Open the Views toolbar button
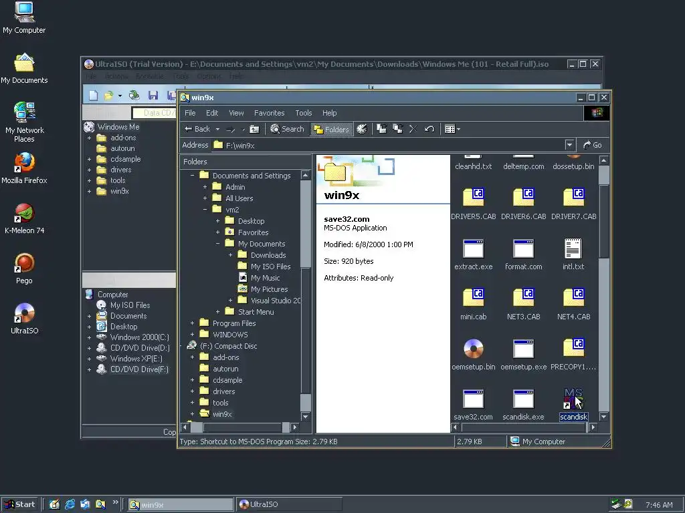This screenshot has width=685, height=513. pyautogui.click(x=452, y=129)
